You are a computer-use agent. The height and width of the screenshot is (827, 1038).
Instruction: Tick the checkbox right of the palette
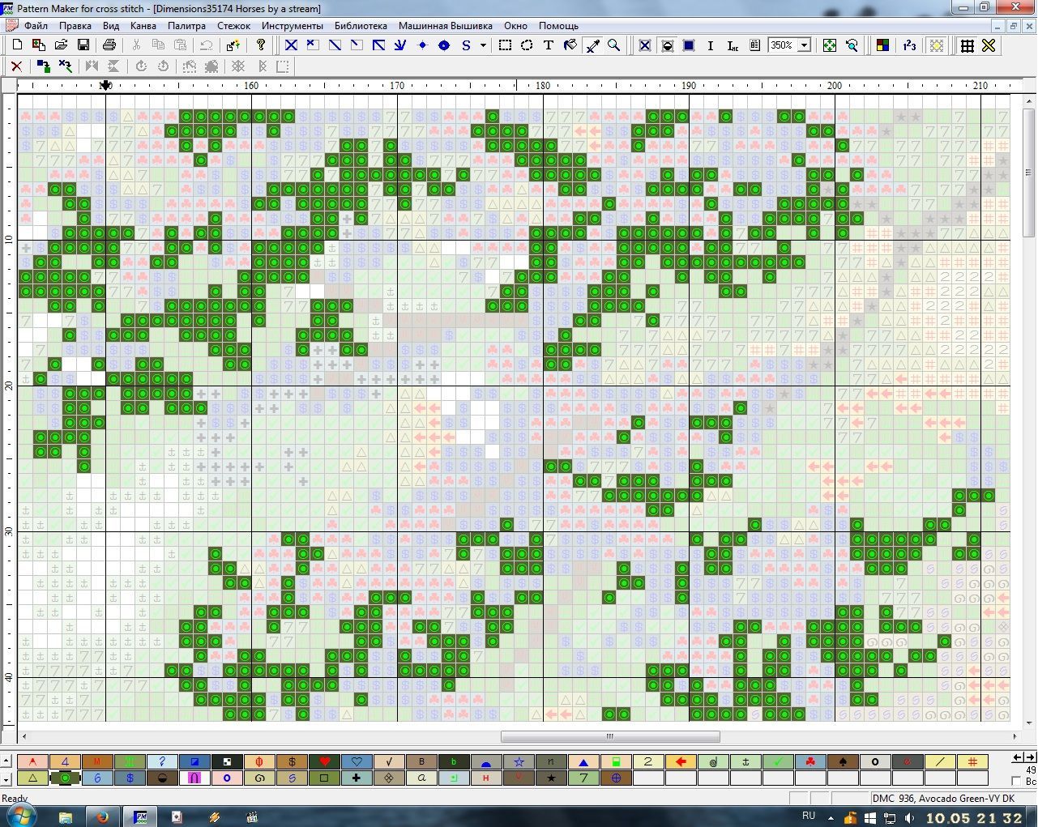[x=1017, y=782]
